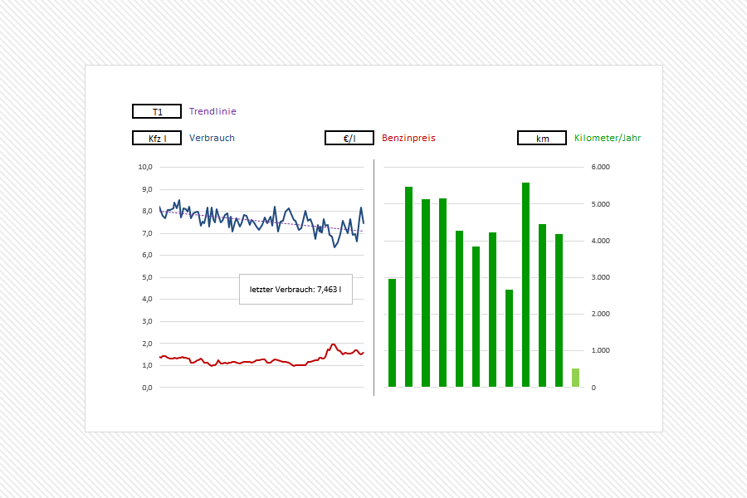Click the 6.000 right axis label
The width and height of the screenshot is (747, 498).
[600, 167]
